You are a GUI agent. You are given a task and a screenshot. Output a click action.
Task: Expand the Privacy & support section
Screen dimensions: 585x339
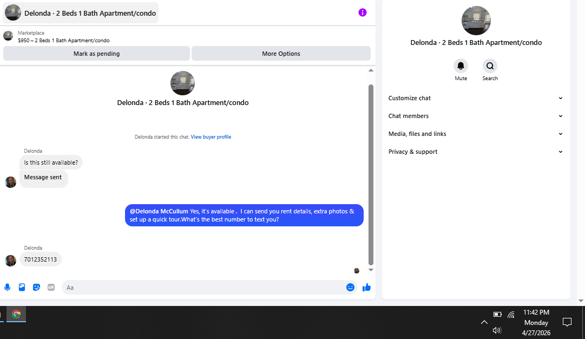coord(476,152)
